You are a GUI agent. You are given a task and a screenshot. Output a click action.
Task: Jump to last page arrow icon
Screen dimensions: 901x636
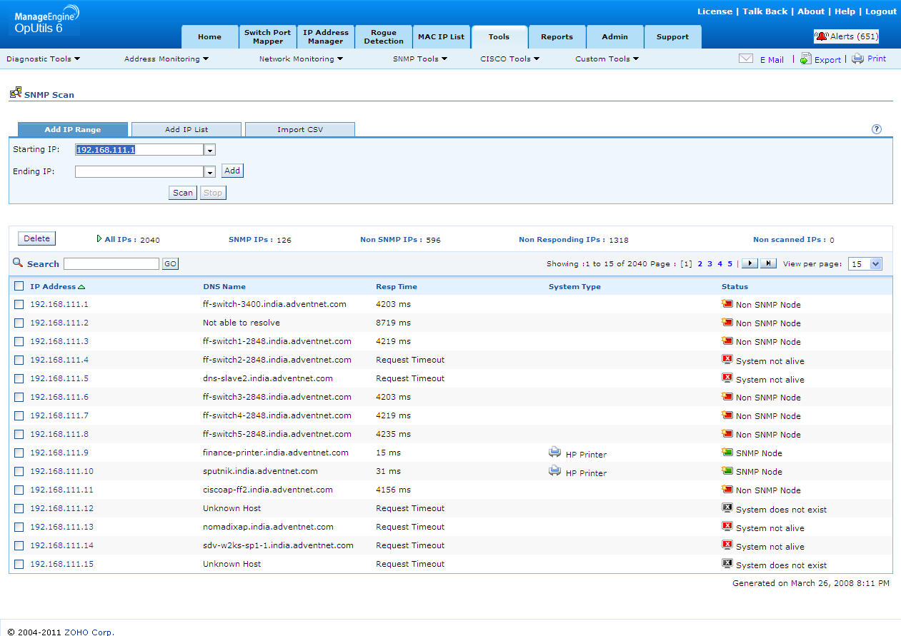tap(768, 263)
